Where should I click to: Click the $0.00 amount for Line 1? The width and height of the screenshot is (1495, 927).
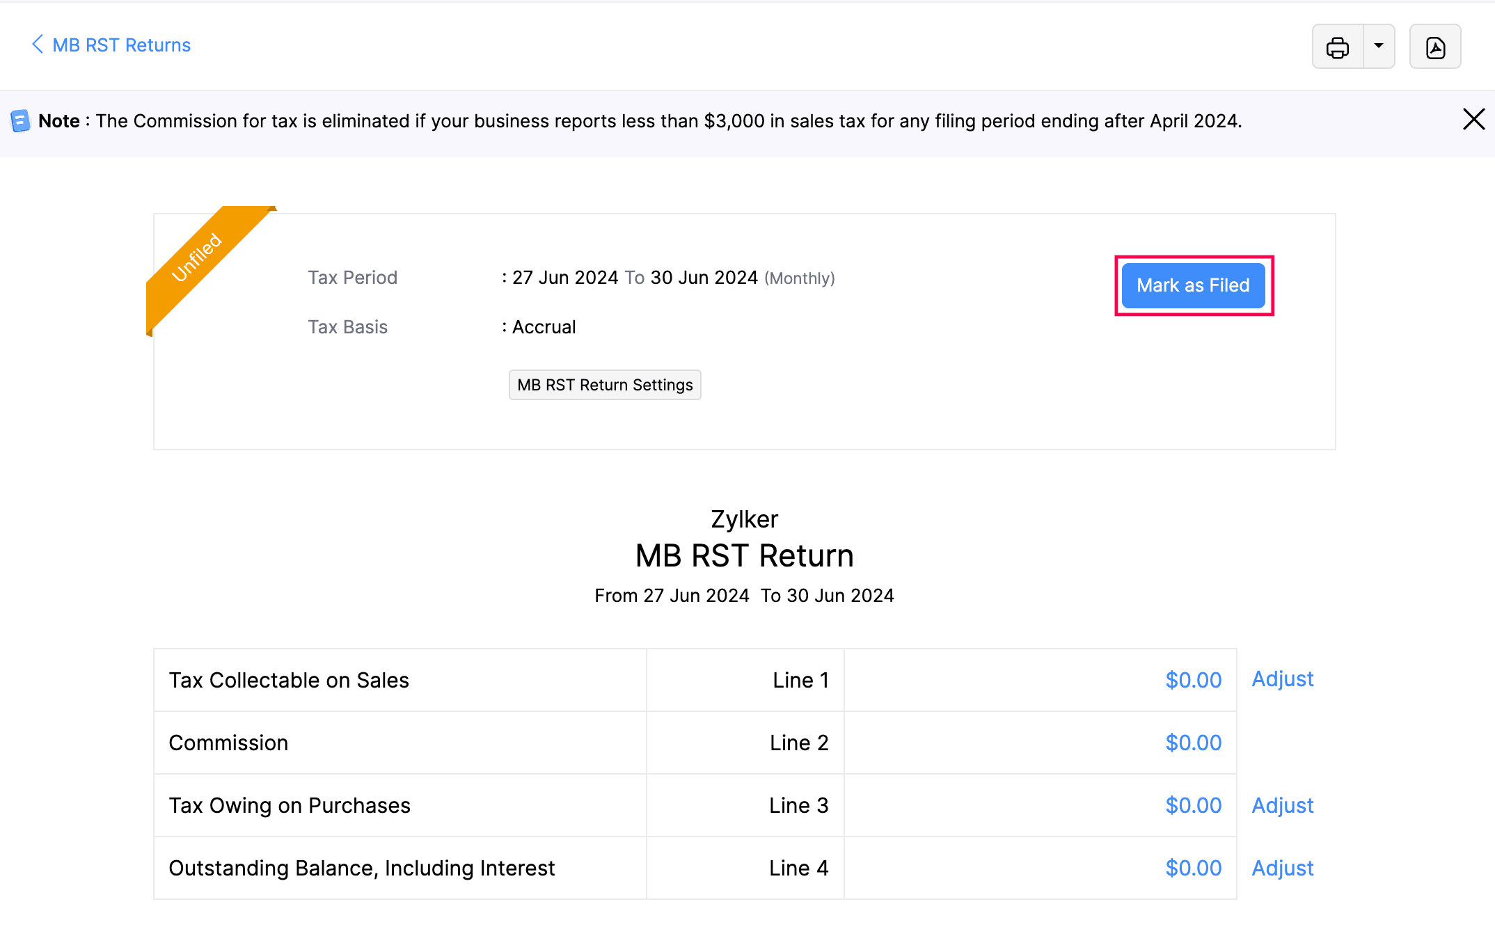click(x=1193, y=680)
